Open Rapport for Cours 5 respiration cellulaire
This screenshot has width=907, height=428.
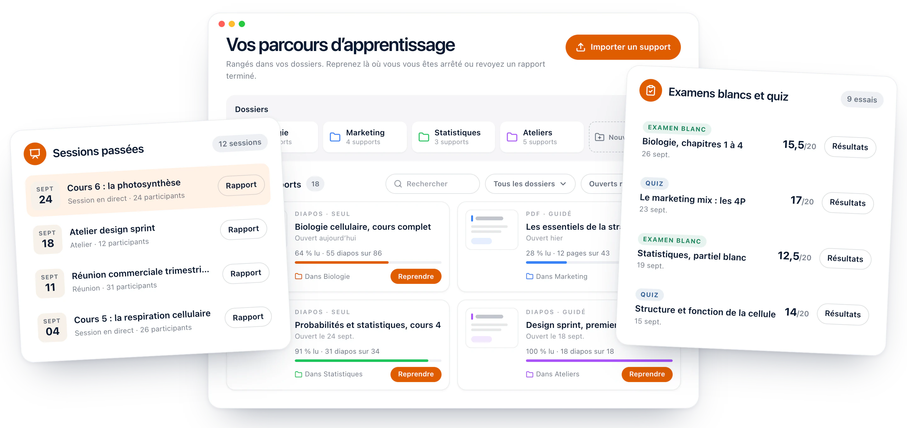248,317
